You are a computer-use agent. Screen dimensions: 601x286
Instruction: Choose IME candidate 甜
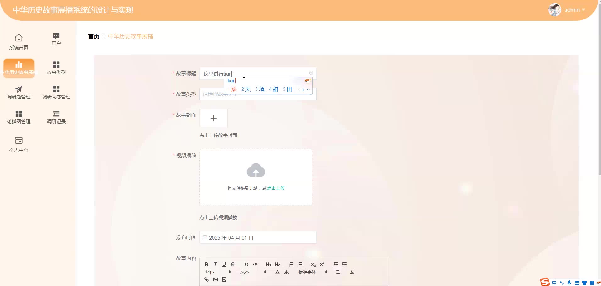coord(273,89)
